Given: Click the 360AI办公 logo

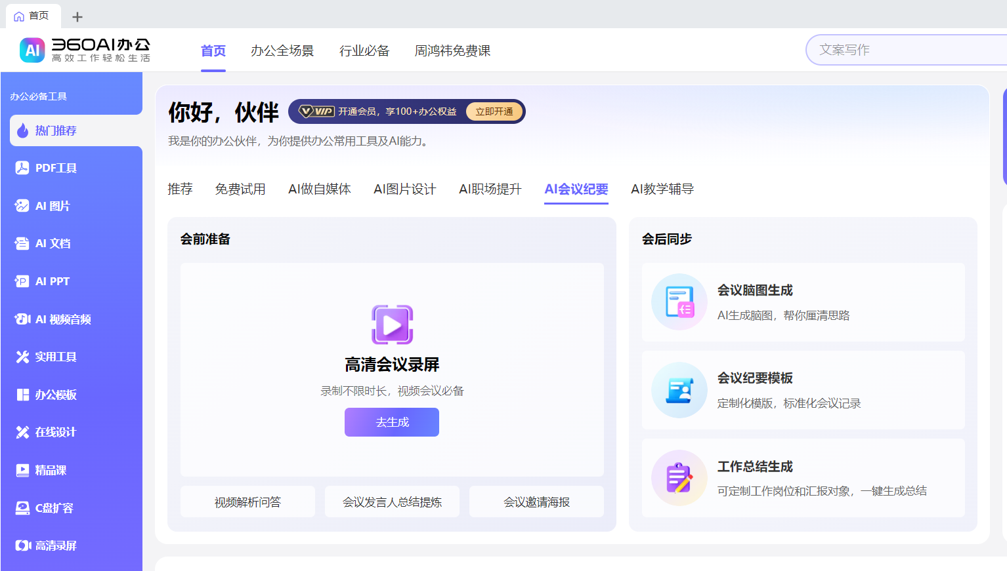Looking at the screenshot, I should click(x=85, y=50).
